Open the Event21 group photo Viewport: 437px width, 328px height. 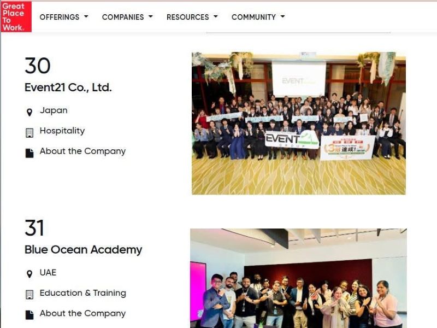[x=298, y=124]
